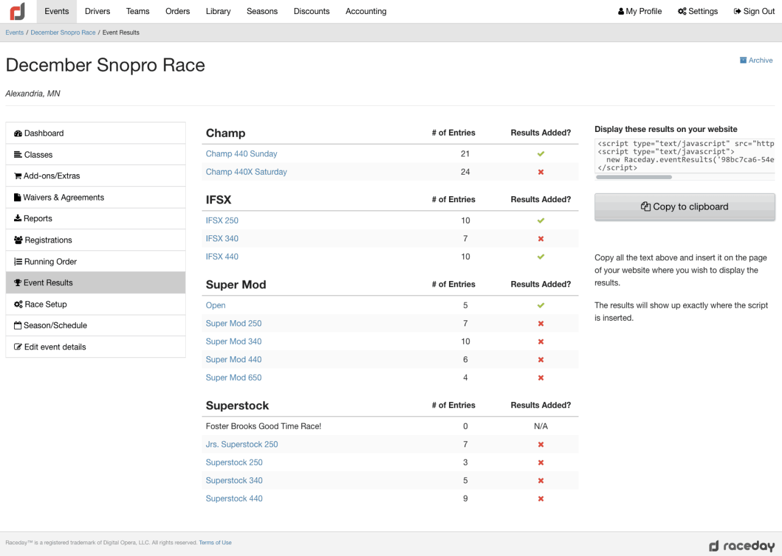Image resolution: width=782 pixels, height=556 pixels.
Task: Click the Raceday logo in top-left corner
Action: point(18,11)
